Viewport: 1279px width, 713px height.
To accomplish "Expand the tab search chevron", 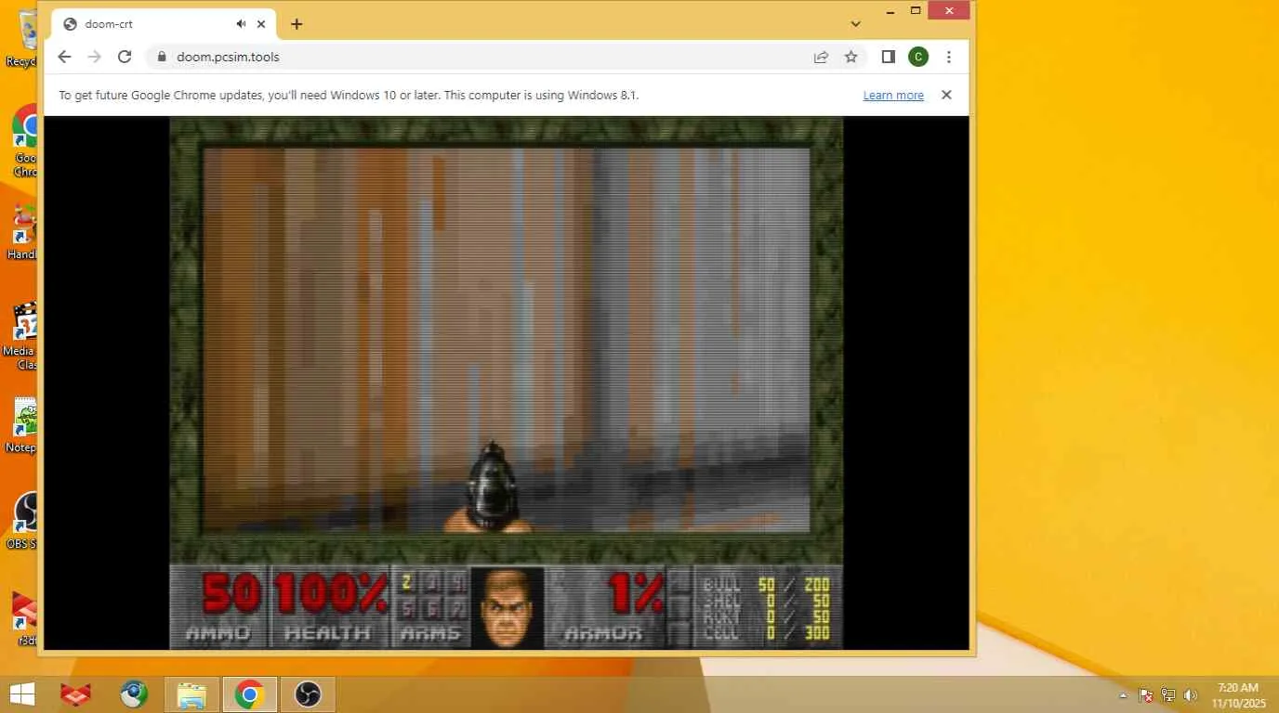I will pyautogui.click(x=855, y=24).
